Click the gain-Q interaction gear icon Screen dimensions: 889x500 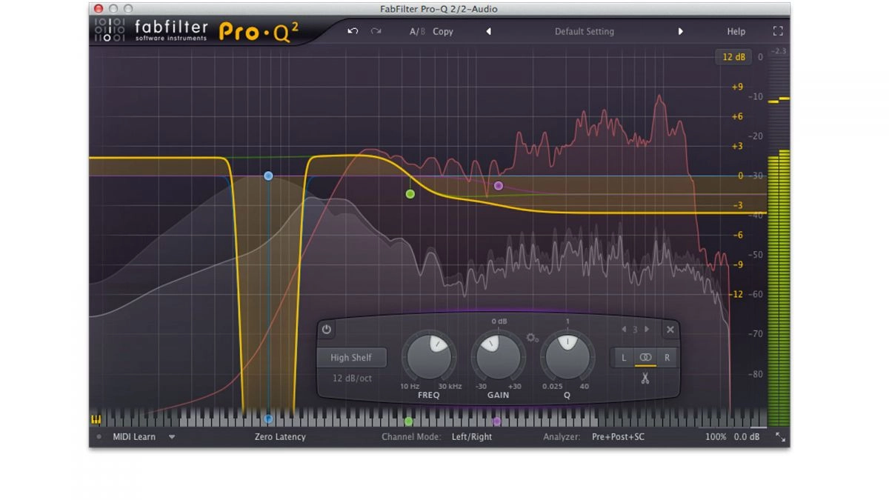(532, 338)
